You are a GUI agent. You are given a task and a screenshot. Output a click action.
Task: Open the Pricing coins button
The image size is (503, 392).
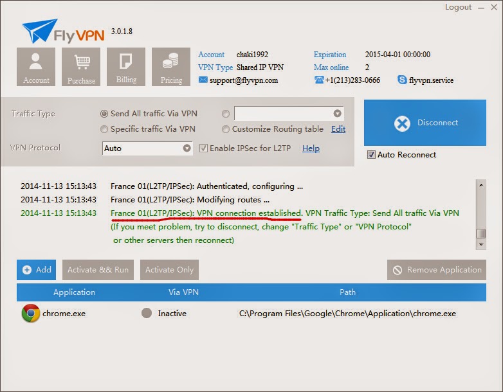point(171,67)
